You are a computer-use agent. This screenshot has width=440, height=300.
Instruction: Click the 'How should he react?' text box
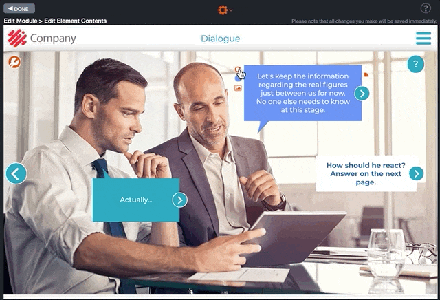(x=366, y=173)
